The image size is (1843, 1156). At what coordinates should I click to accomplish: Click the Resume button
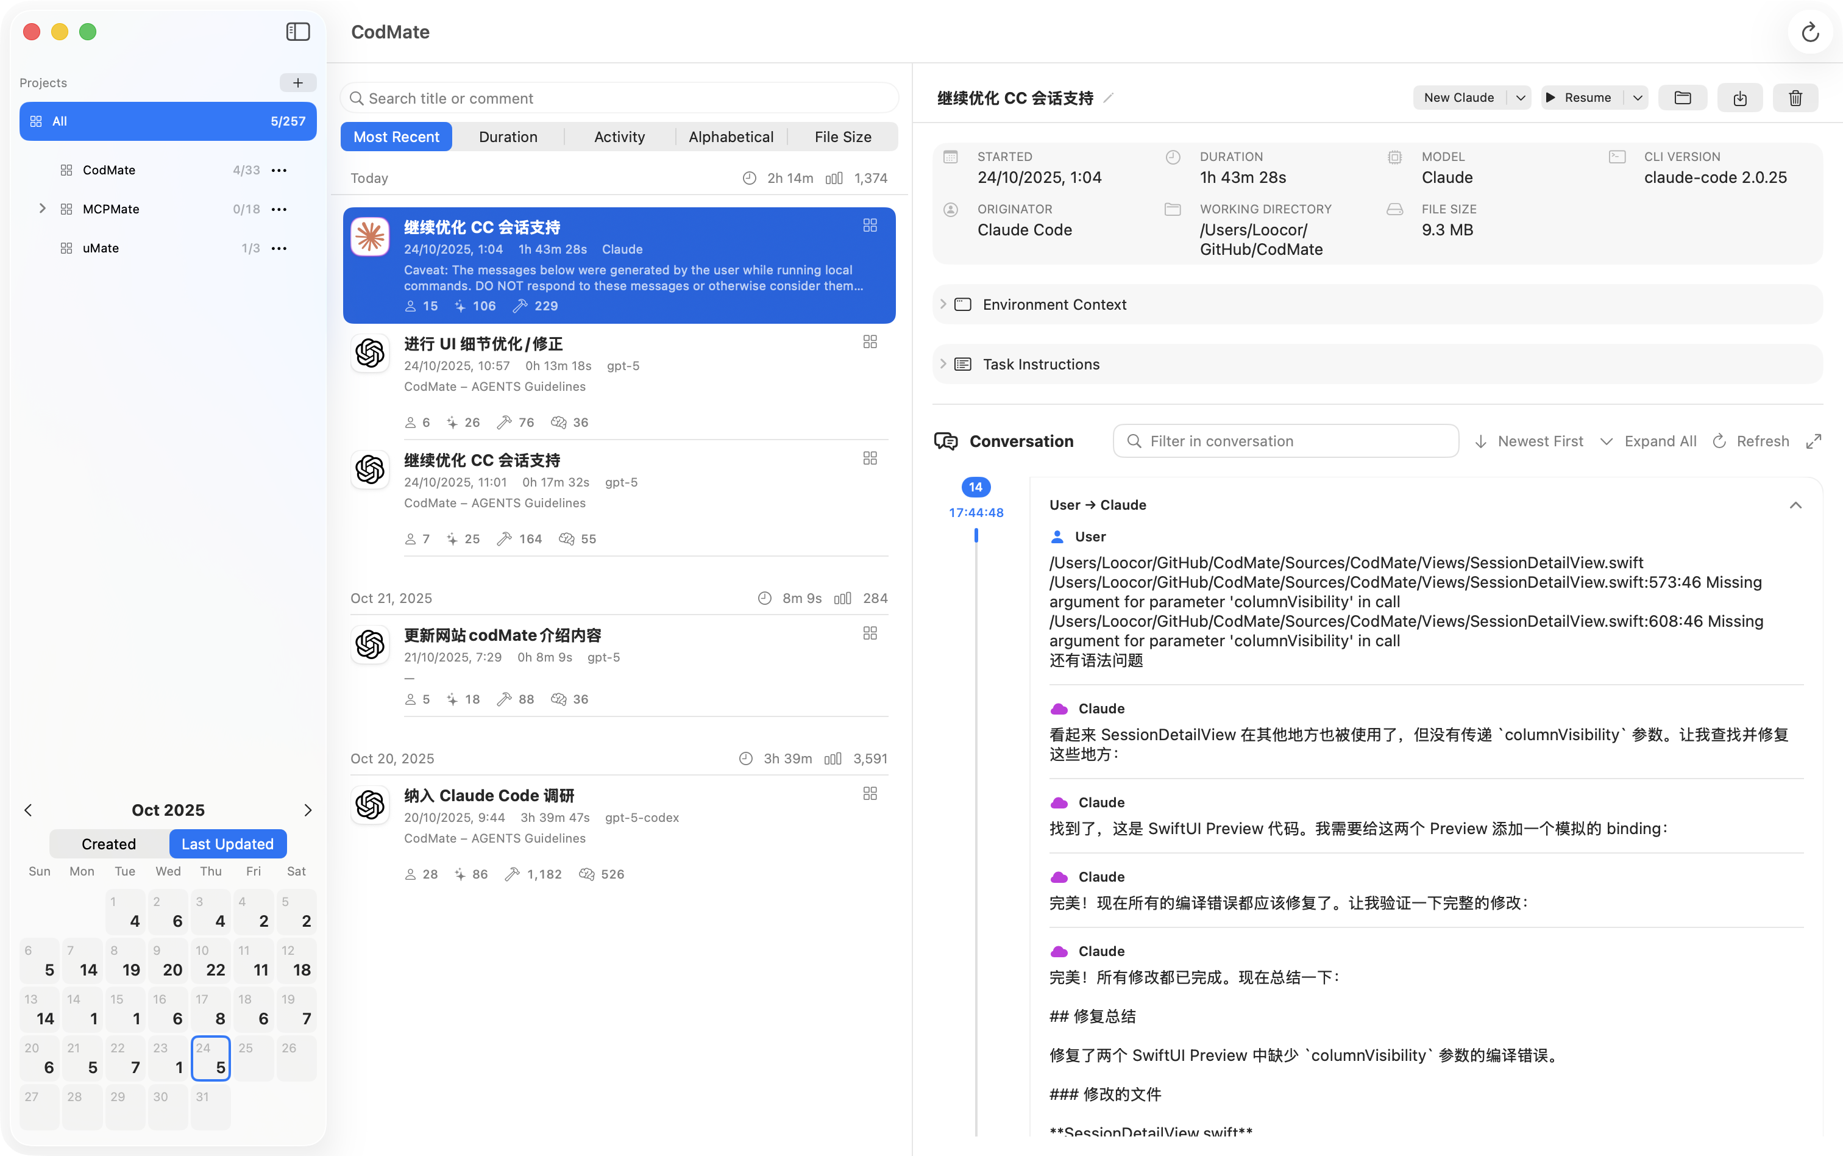point(1578,98)
